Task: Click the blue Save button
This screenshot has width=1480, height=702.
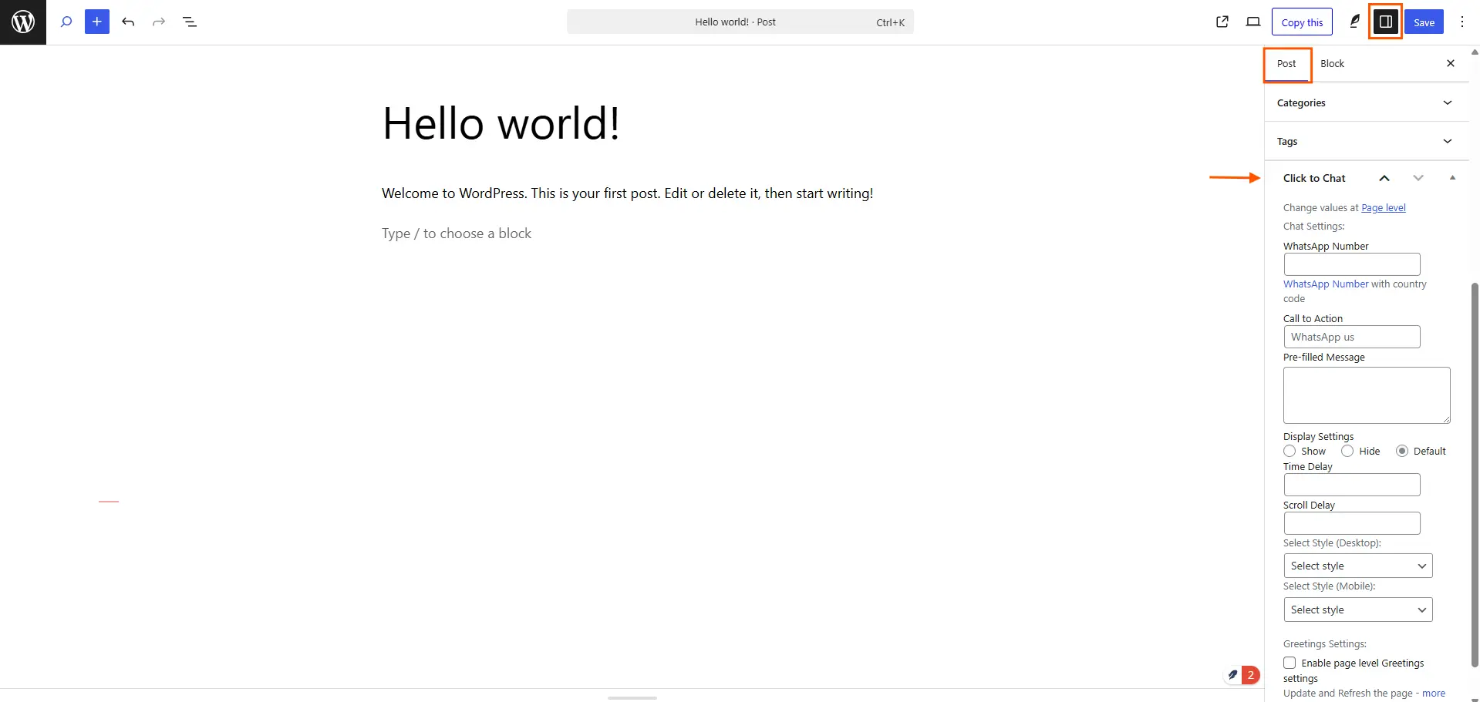Action: (1424, 22)
